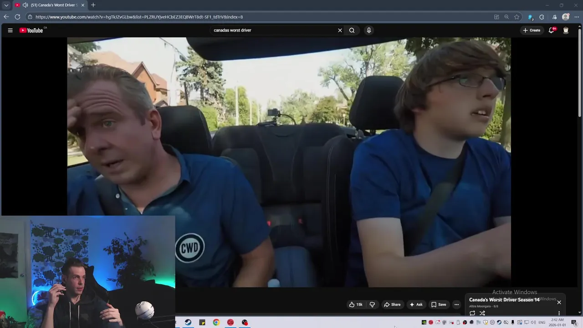Open the address bar apps icon
Image resolution: width=583 pixels, height=328 pixels.
coord(496,17)
